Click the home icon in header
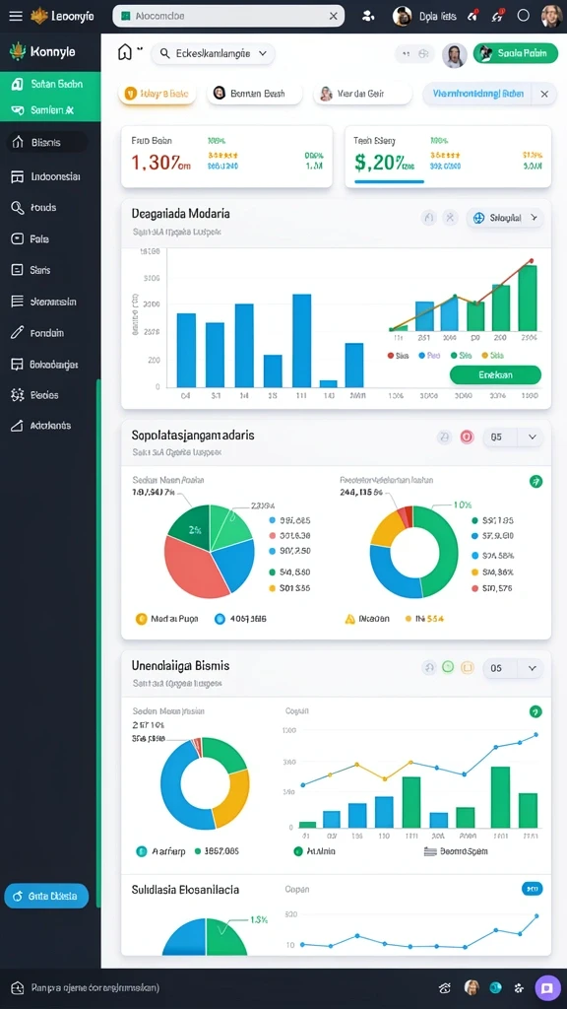This screenshot has height=1009, width=567. [125, 53]
